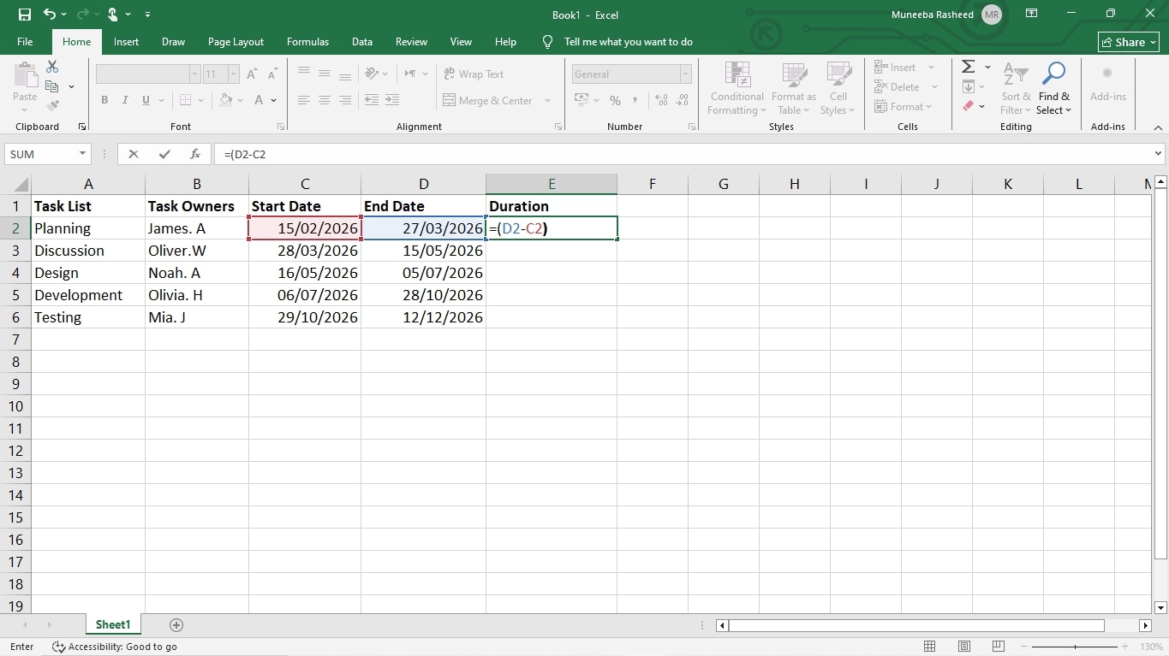Switch to the Data tab
The height and width of the screenshot is (656, 1169).
(362, 42)
